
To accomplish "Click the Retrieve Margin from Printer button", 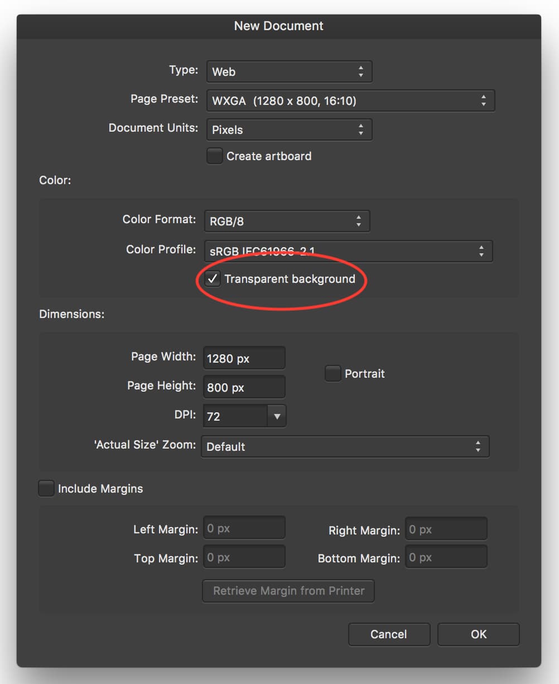I will pos(288,591).
